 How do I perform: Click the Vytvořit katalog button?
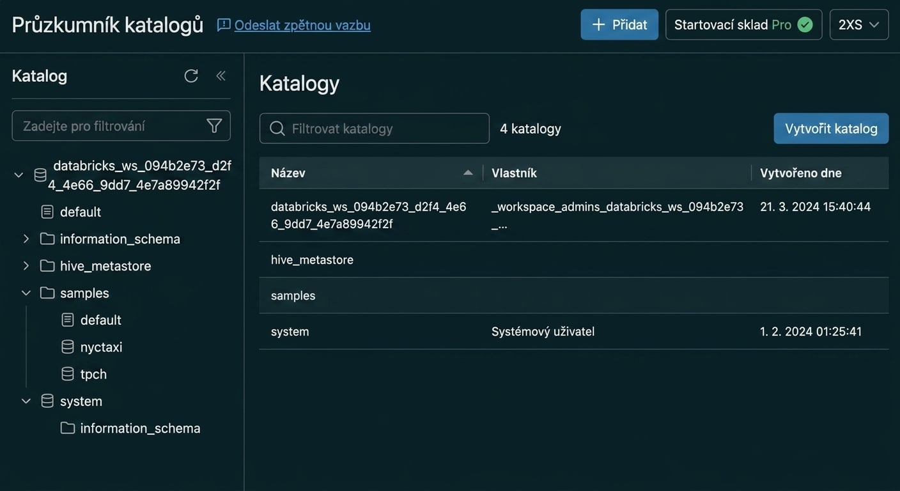[831, 129]
